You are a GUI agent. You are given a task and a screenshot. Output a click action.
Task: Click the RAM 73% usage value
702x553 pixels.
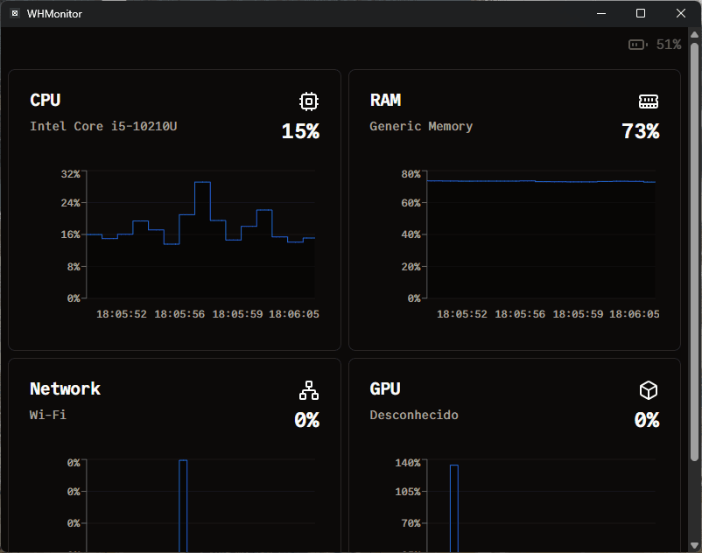click(x=640, y=131)
